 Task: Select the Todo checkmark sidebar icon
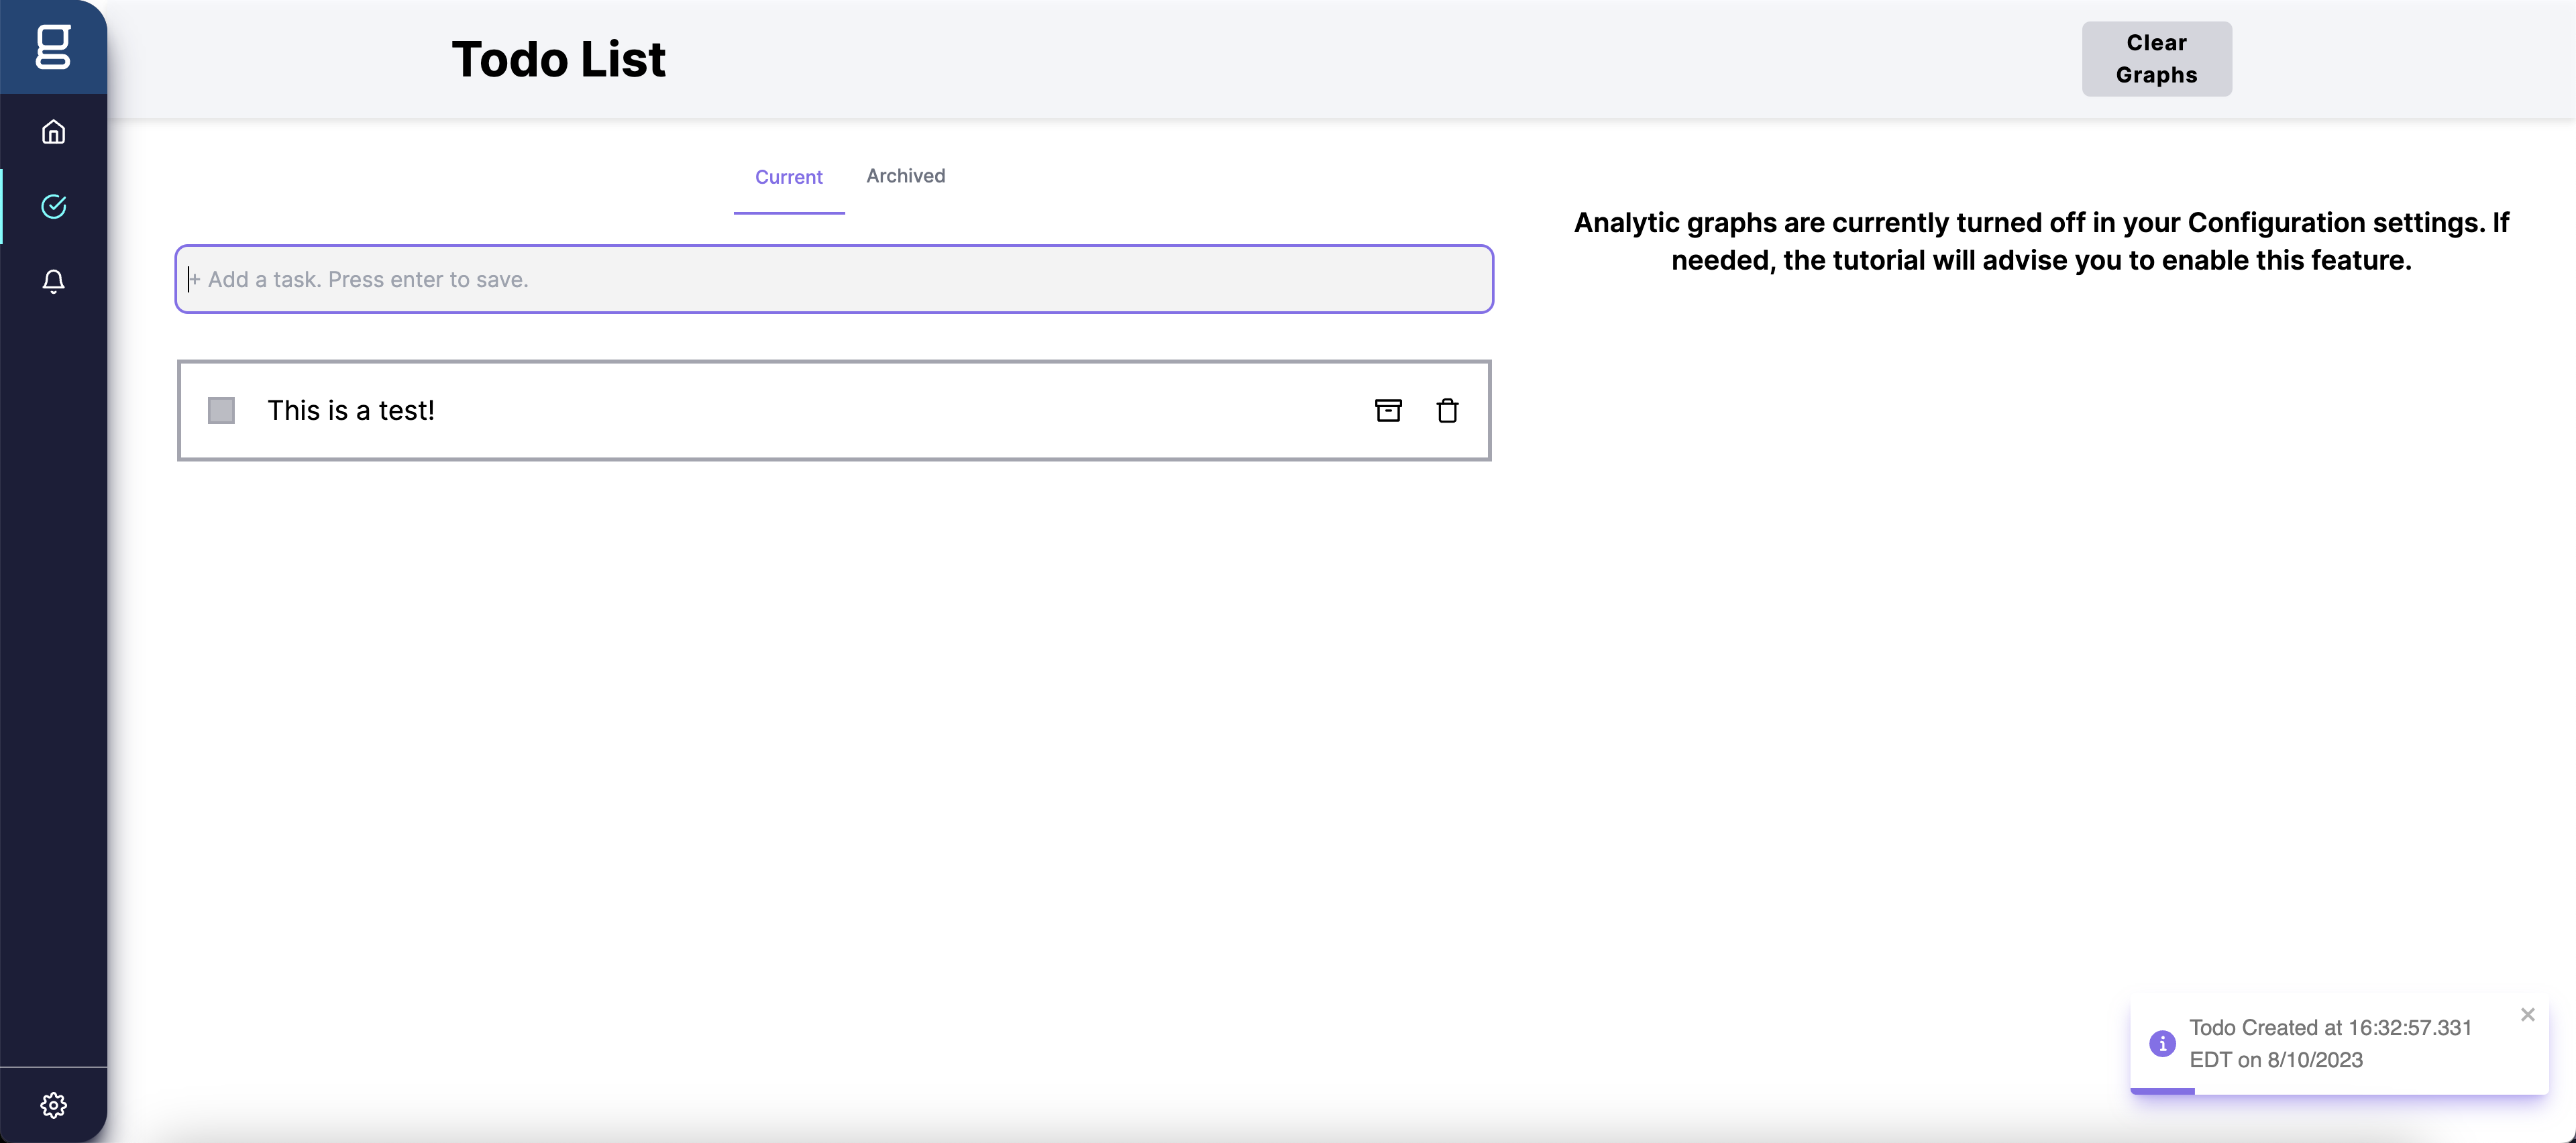pos(53,207)
